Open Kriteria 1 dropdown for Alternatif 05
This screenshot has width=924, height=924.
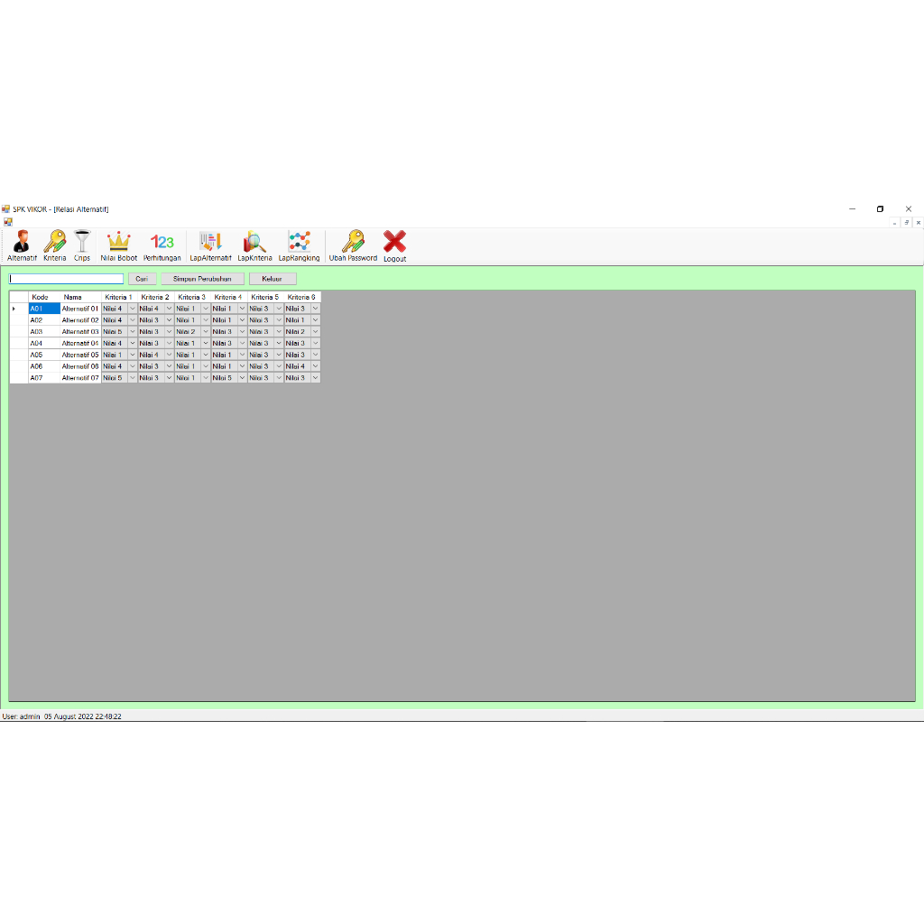click(133, 355)
